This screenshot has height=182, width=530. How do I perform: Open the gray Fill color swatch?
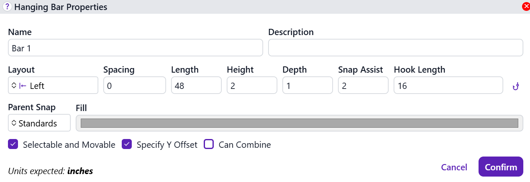[299, 123]
